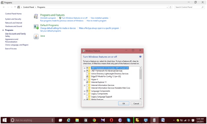The image size is (207, 124).
Task: Click the network icon in system tray
Action: pos(185,120)
